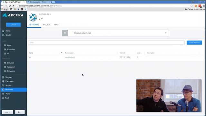Switch to the NETWORKS tab

tap(34, 24)
